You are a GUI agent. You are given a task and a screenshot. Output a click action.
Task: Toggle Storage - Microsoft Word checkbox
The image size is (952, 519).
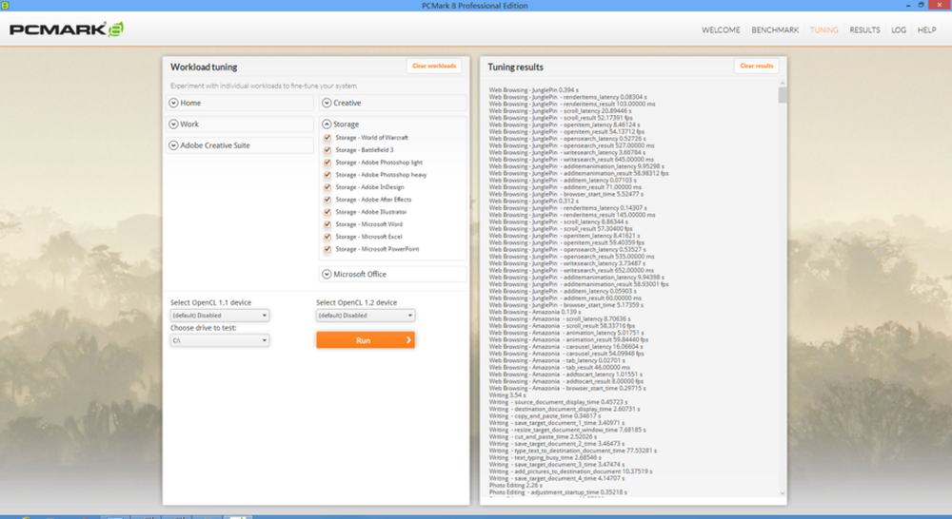(327, 224)
